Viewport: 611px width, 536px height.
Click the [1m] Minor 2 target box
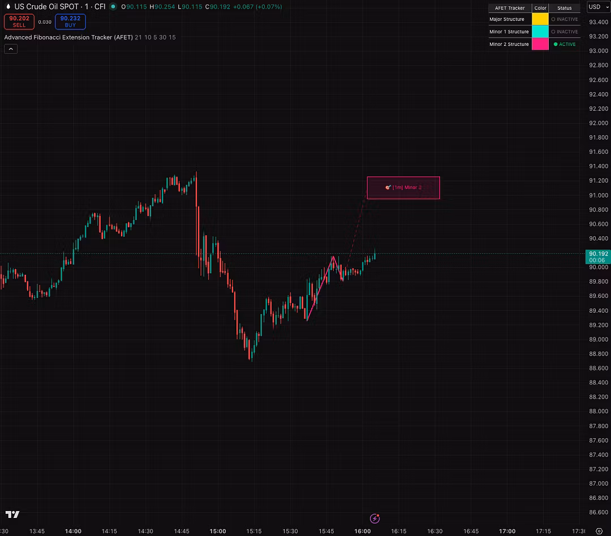click(403, 188)
